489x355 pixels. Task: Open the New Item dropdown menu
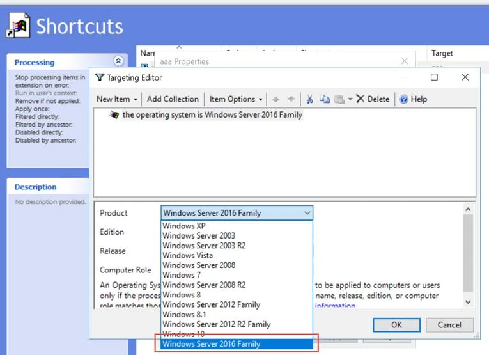coord(117,99)
